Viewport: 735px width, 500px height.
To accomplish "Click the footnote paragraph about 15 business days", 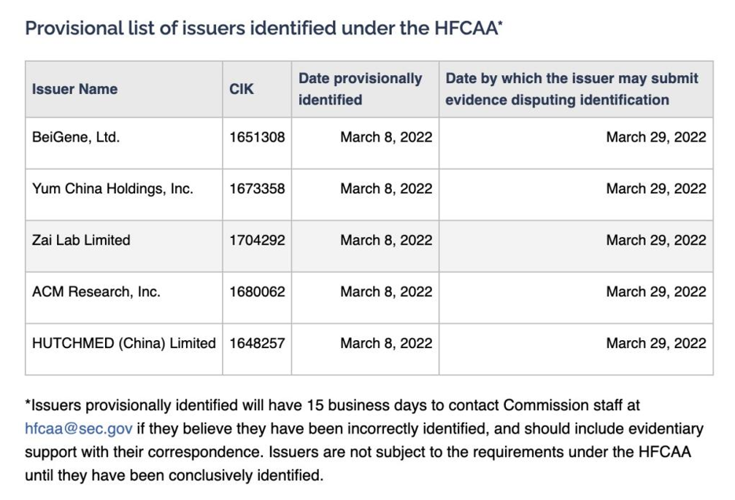I will (x=358, y=440).
